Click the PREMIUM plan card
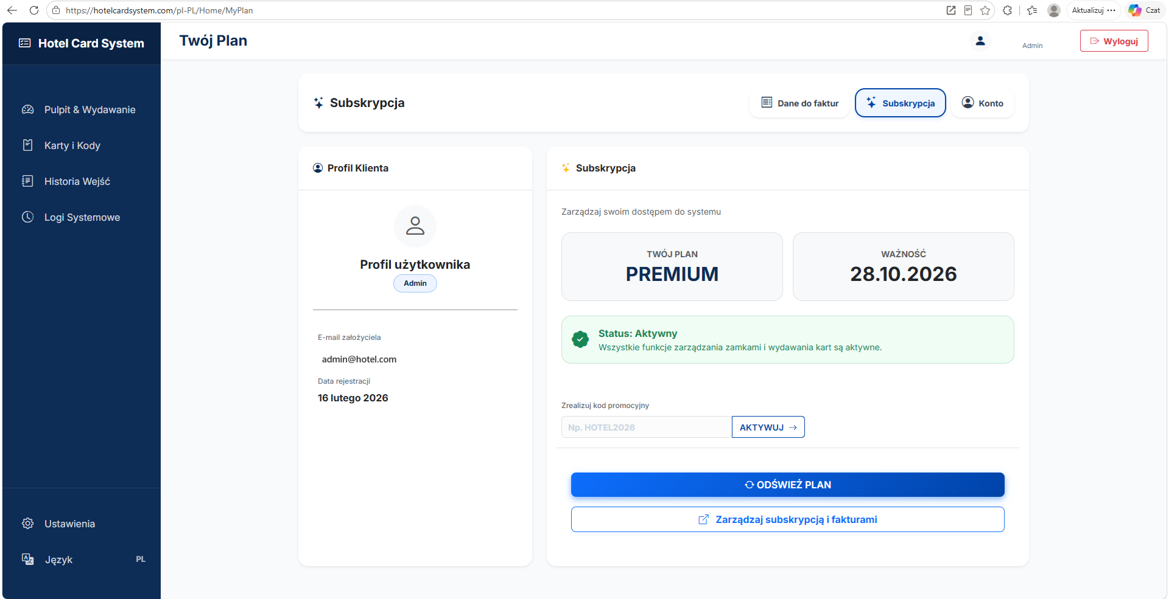 [x=672, y=266]
